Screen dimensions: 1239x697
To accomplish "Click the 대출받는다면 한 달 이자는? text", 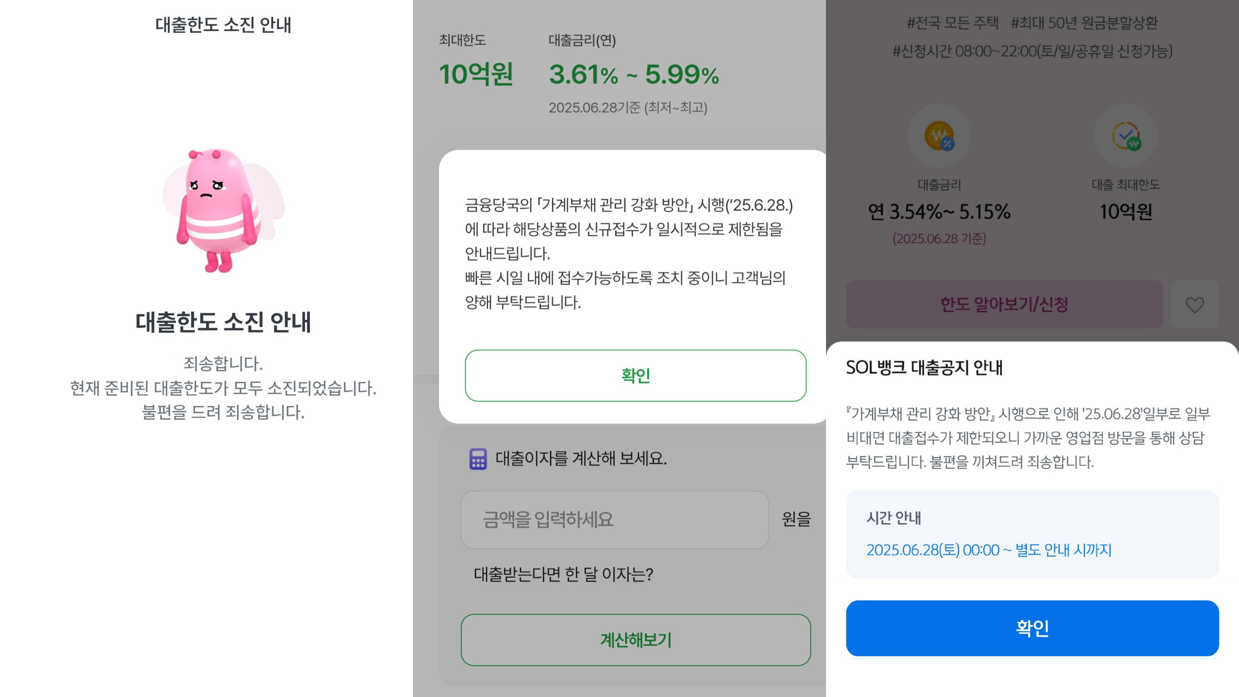I will (563, 574).
